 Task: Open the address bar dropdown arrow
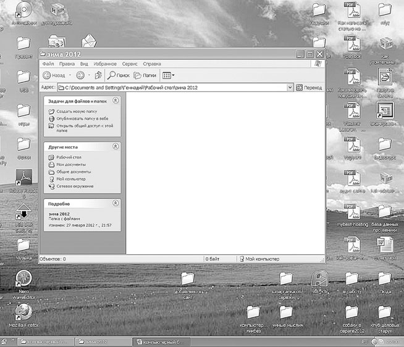click(290, 88)
